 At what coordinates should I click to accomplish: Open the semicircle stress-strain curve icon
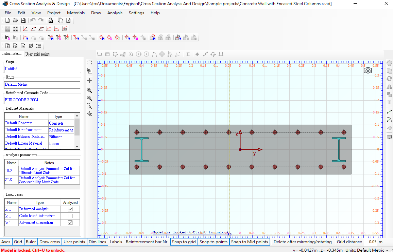[x=57, y=29]
